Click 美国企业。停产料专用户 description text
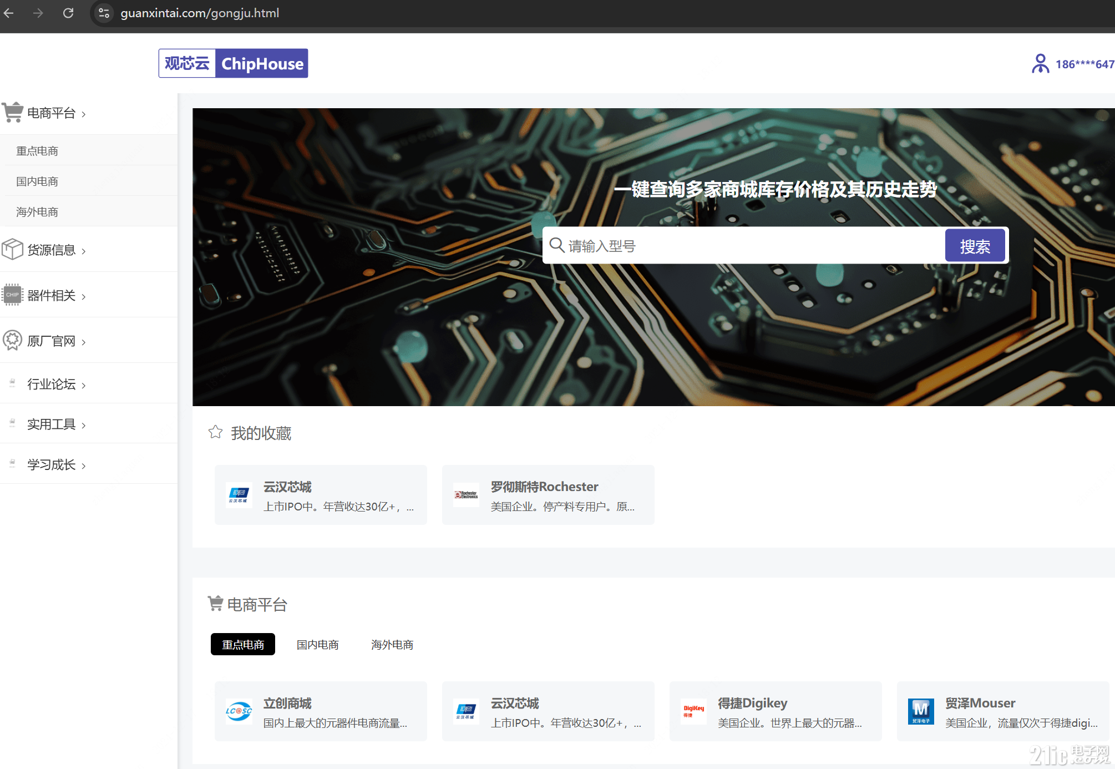The image size is (1115, 769). coord(562,507)
